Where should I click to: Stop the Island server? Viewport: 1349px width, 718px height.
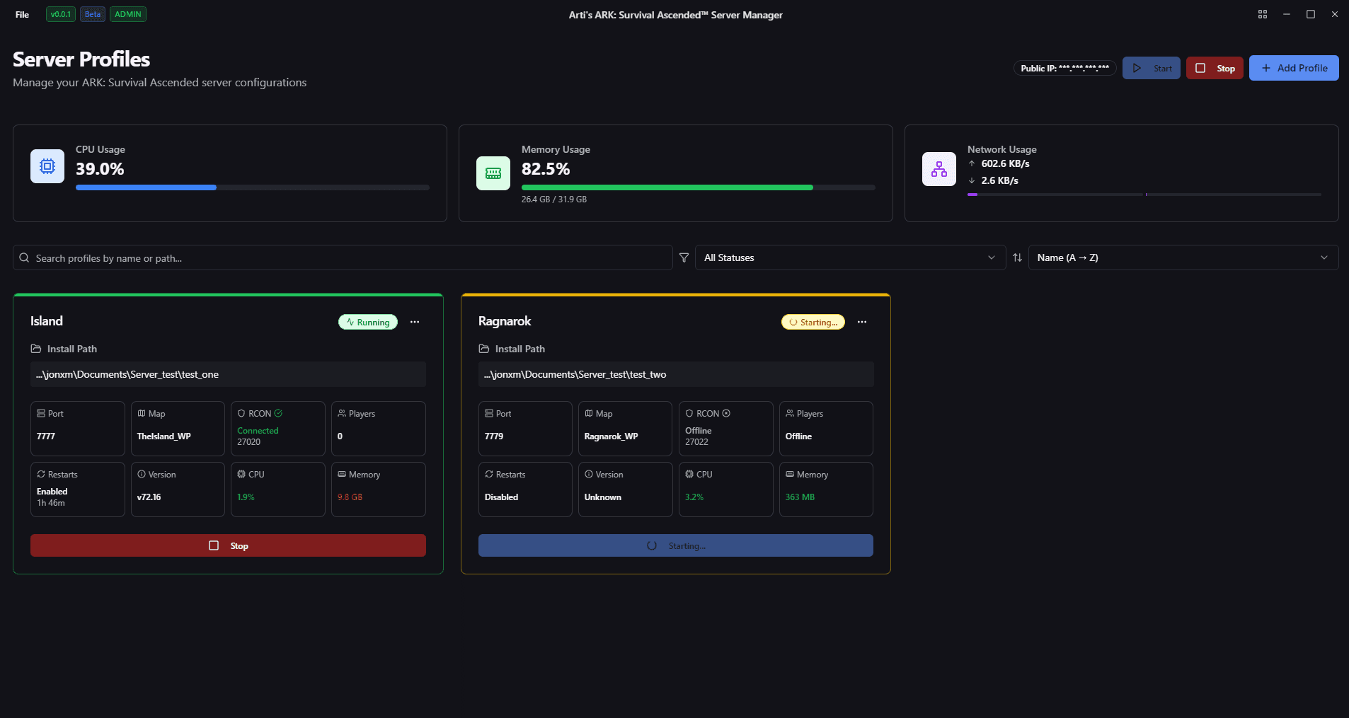[227, 545]
